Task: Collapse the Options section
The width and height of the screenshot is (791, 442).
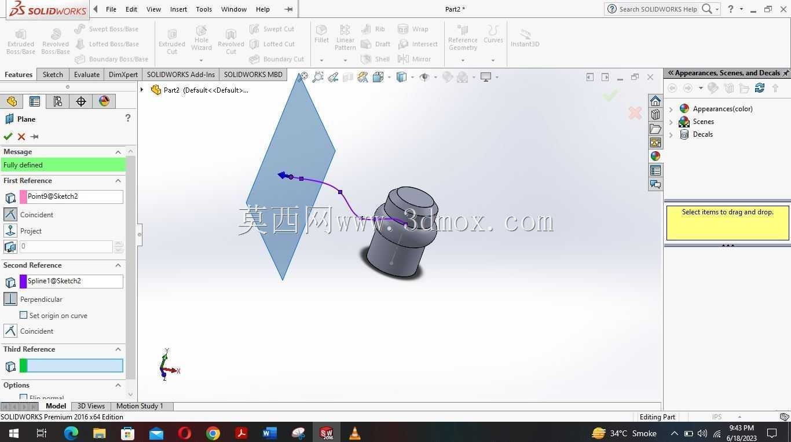Action: coord(118,385)
